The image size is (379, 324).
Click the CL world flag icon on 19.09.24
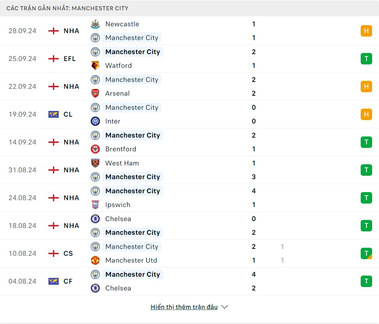pos(53,114)
